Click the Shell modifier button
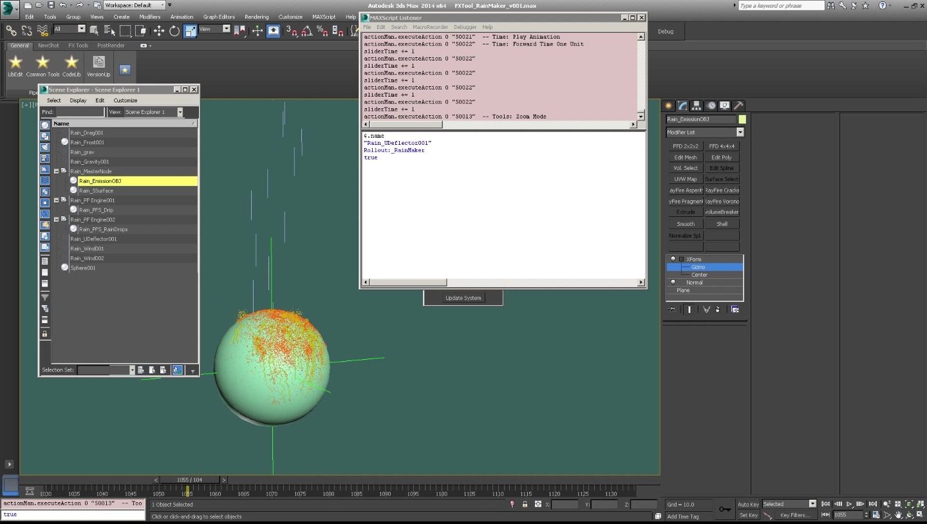 pos(722,224)
